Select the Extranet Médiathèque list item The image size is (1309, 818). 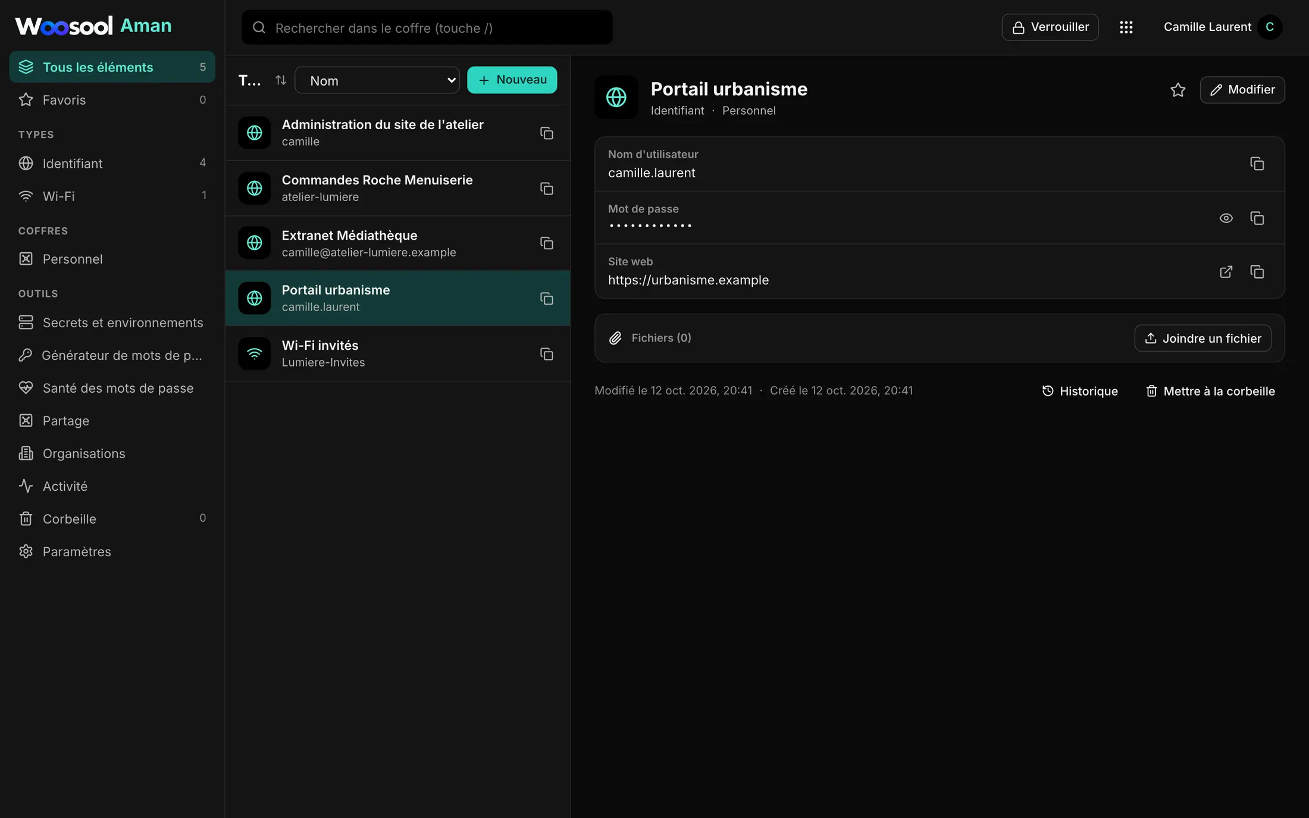[x=397, y=243]
